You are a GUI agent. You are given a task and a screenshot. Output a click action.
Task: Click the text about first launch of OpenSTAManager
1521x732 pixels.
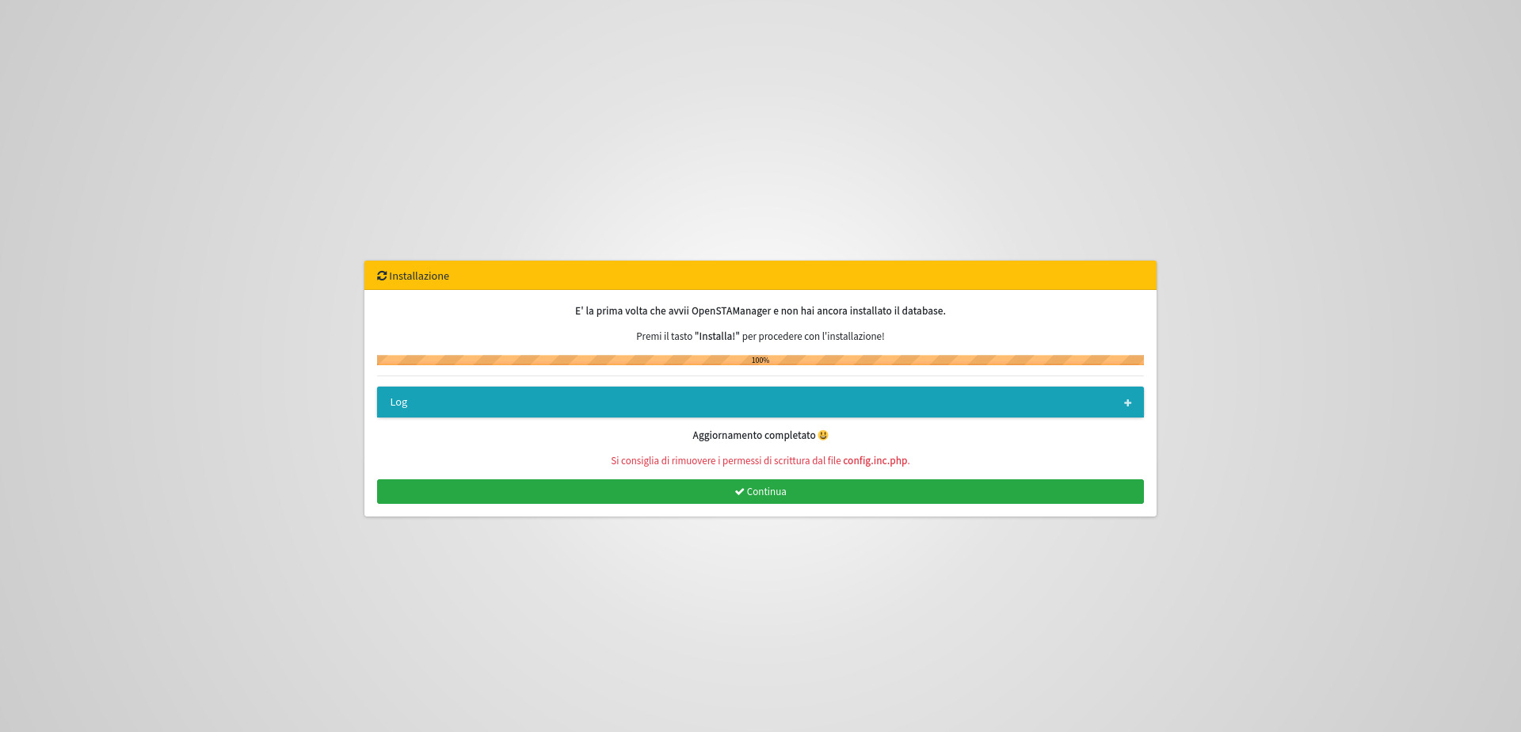[760, 311]
